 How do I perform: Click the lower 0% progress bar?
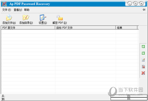(129, 99)
